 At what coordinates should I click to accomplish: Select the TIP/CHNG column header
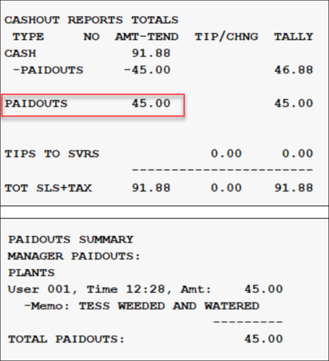click(x=226, y=37)
